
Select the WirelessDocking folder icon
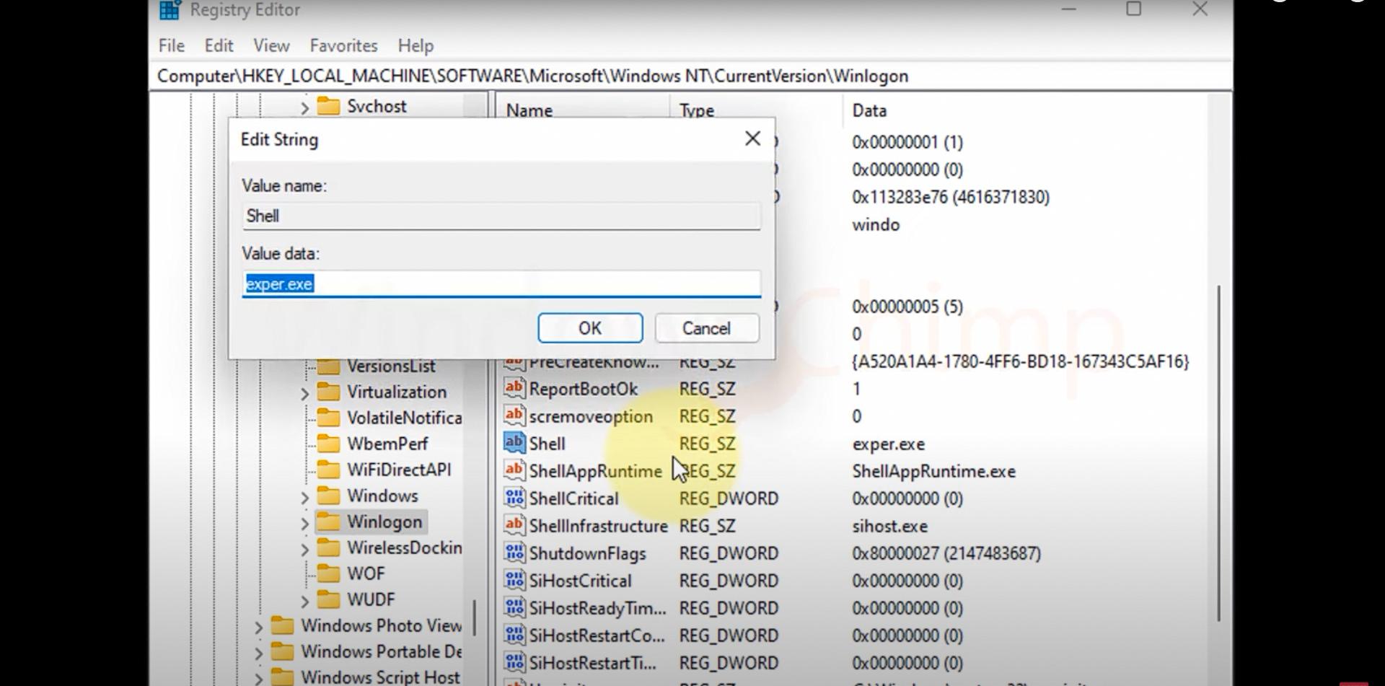[328, 548]
